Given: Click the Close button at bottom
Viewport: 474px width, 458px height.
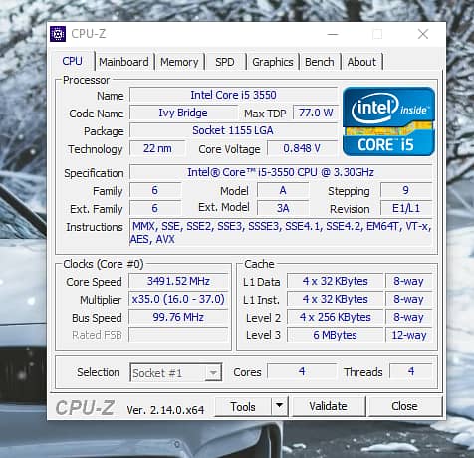Looking at the screenshot, I should 404,406.
